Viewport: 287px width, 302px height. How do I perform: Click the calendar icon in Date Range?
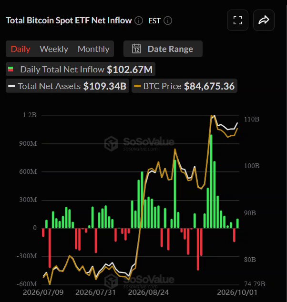click(136, 49)
